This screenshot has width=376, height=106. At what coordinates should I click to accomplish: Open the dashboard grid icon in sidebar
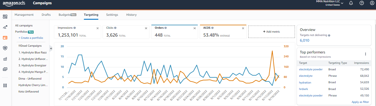coord(5,17)
